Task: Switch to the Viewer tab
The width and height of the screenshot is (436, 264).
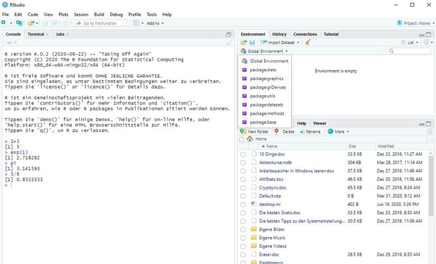Action: [x=319, y=123]
